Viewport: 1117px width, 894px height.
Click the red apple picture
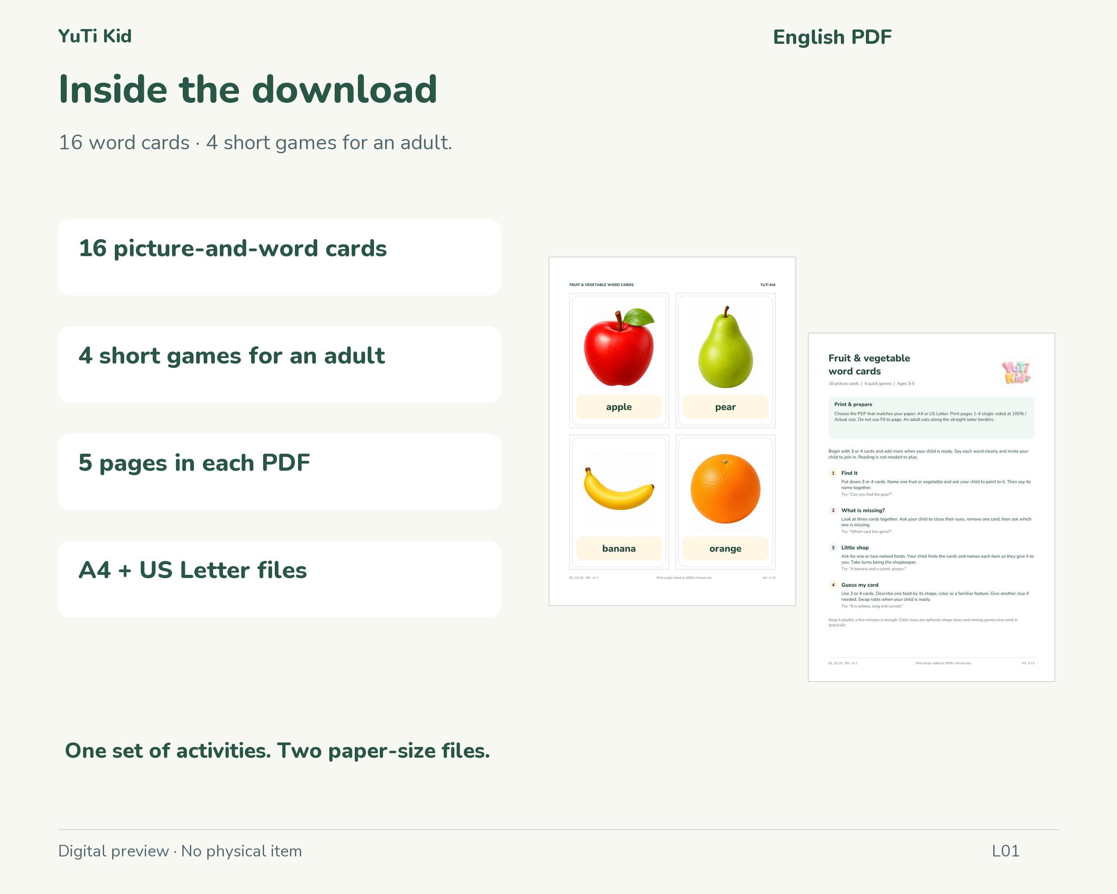(619, 347)
